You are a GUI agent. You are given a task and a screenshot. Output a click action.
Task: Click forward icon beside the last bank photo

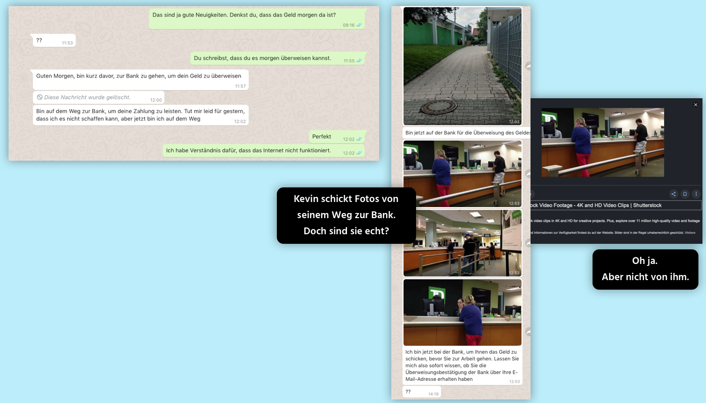click(527, 331)
